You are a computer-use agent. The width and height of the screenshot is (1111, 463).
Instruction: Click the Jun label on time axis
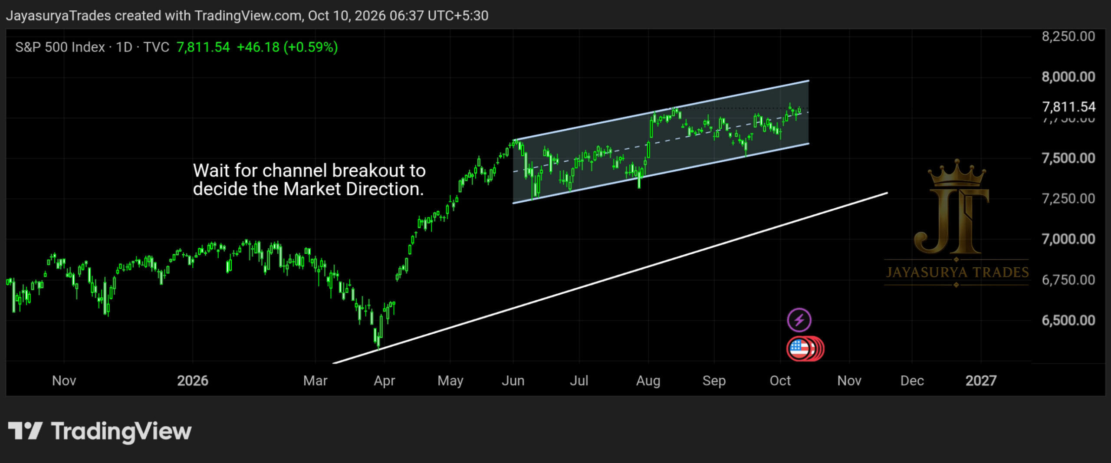click(513, 381)
